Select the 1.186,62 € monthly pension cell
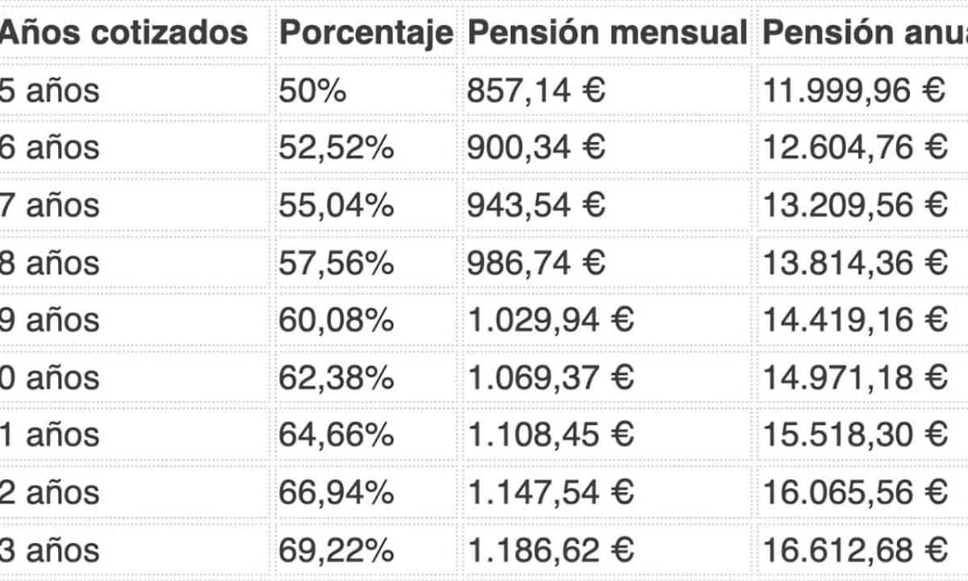This screenshot has width=968, height=581. click(550, 551)
